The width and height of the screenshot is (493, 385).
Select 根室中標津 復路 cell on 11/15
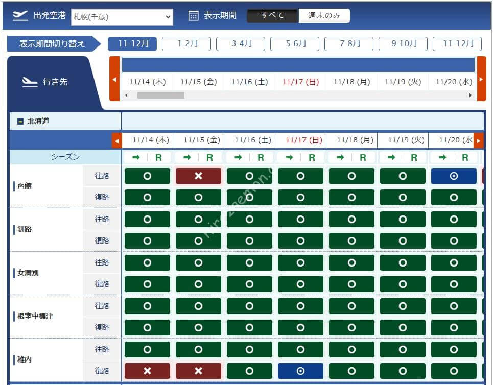(x=198, y=328)
